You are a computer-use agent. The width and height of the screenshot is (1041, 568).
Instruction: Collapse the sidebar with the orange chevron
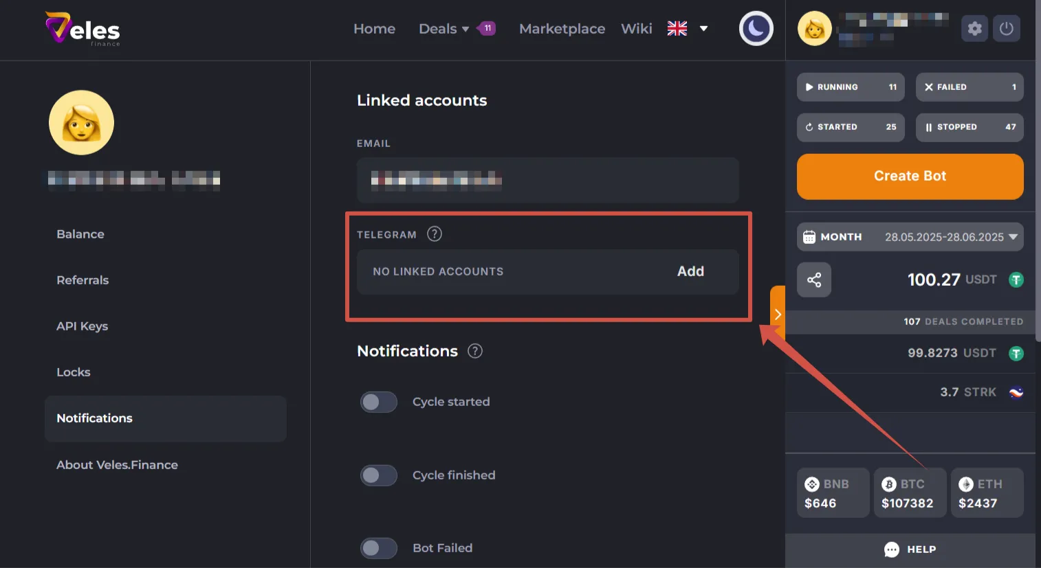[777, 314]
